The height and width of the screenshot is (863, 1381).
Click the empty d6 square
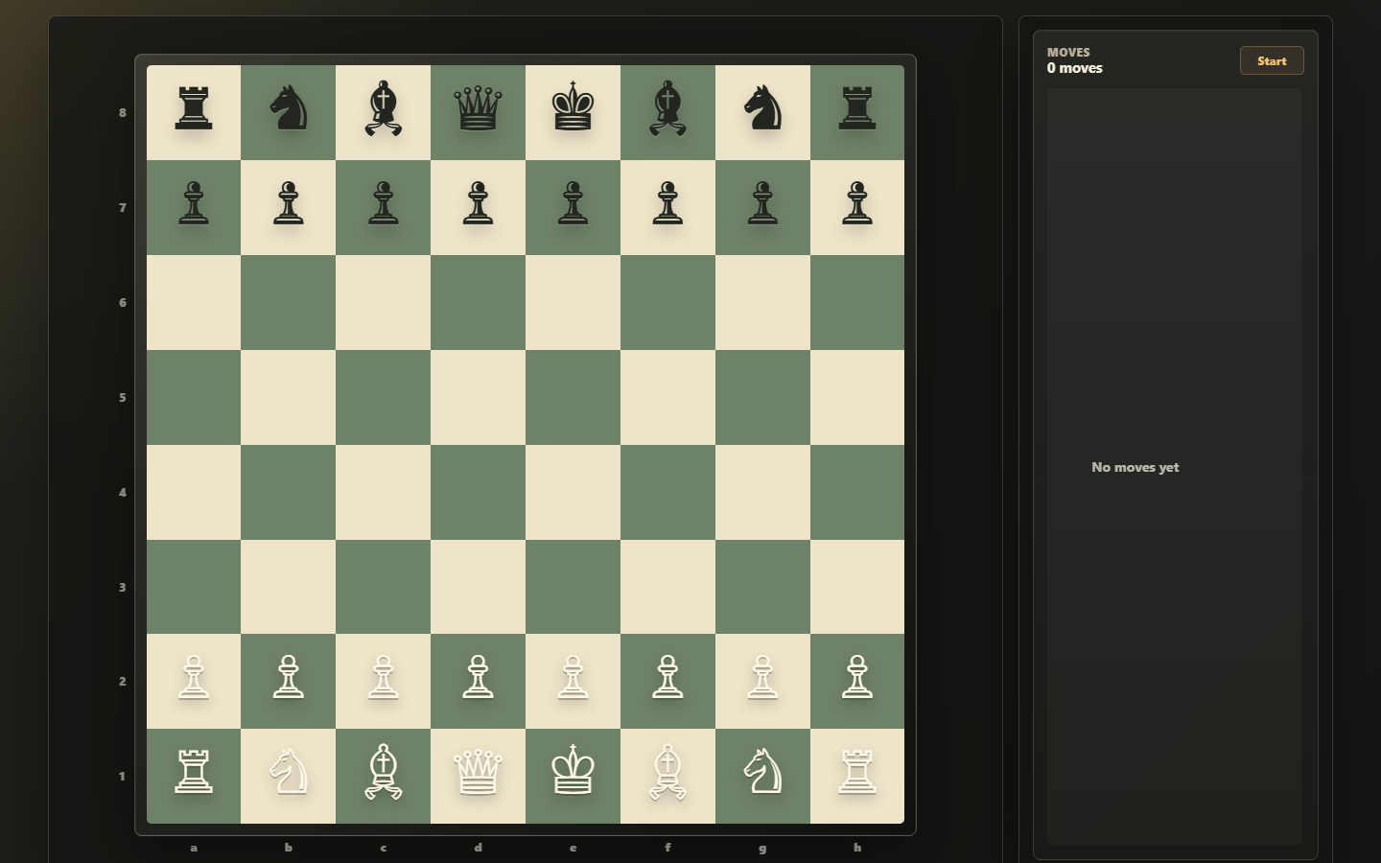click(x=478, y=302)
